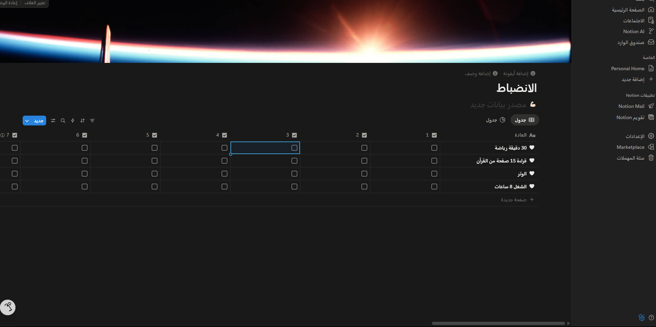The width and height of the screenshot is (656, 327).
Task: Open the filter icon in the table toolbar
Action: pos(92,121)
